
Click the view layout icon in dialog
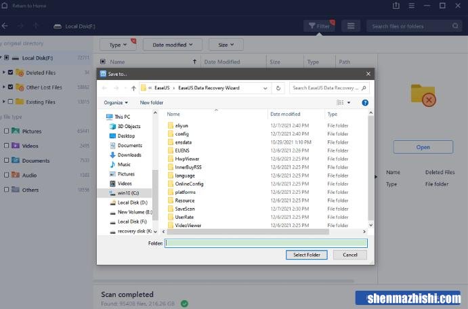[340, 103]
